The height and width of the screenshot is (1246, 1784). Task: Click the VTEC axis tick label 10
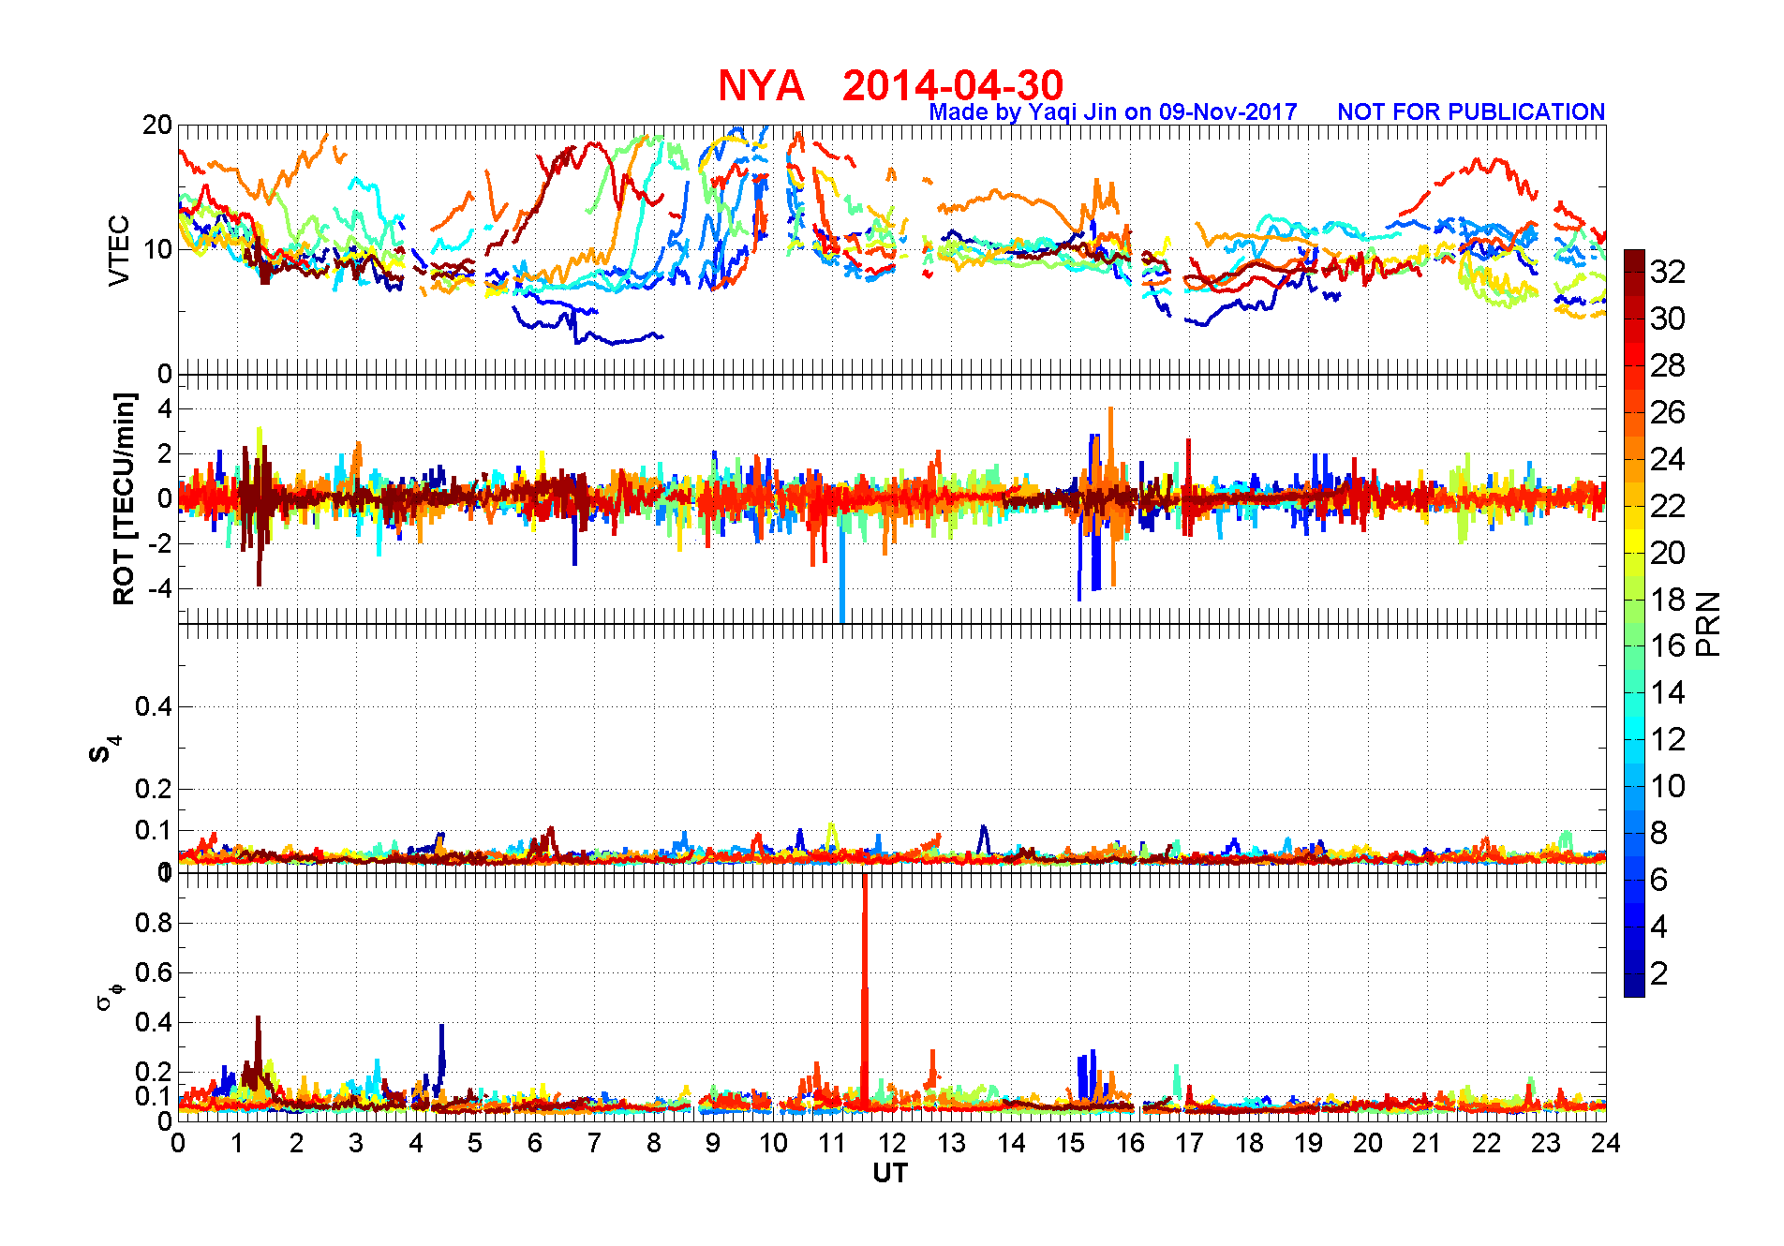(157, 249)
